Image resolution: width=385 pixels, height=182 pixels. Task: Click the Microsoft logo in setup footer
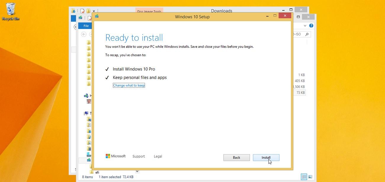click(116, 156)
